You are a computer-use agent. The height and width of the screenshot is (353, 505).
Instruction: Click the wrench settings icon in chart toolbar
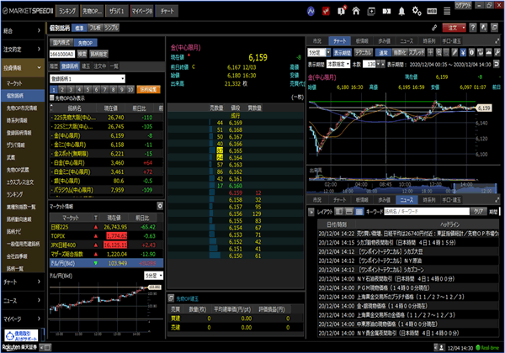(x=497, y=52)
